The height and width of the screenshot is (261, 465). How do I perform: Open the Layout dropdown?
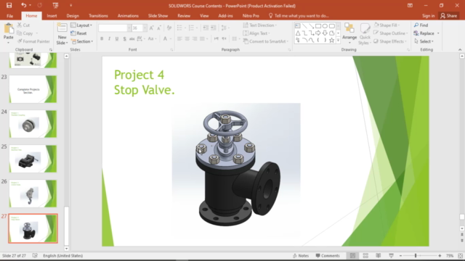point(81,25)
